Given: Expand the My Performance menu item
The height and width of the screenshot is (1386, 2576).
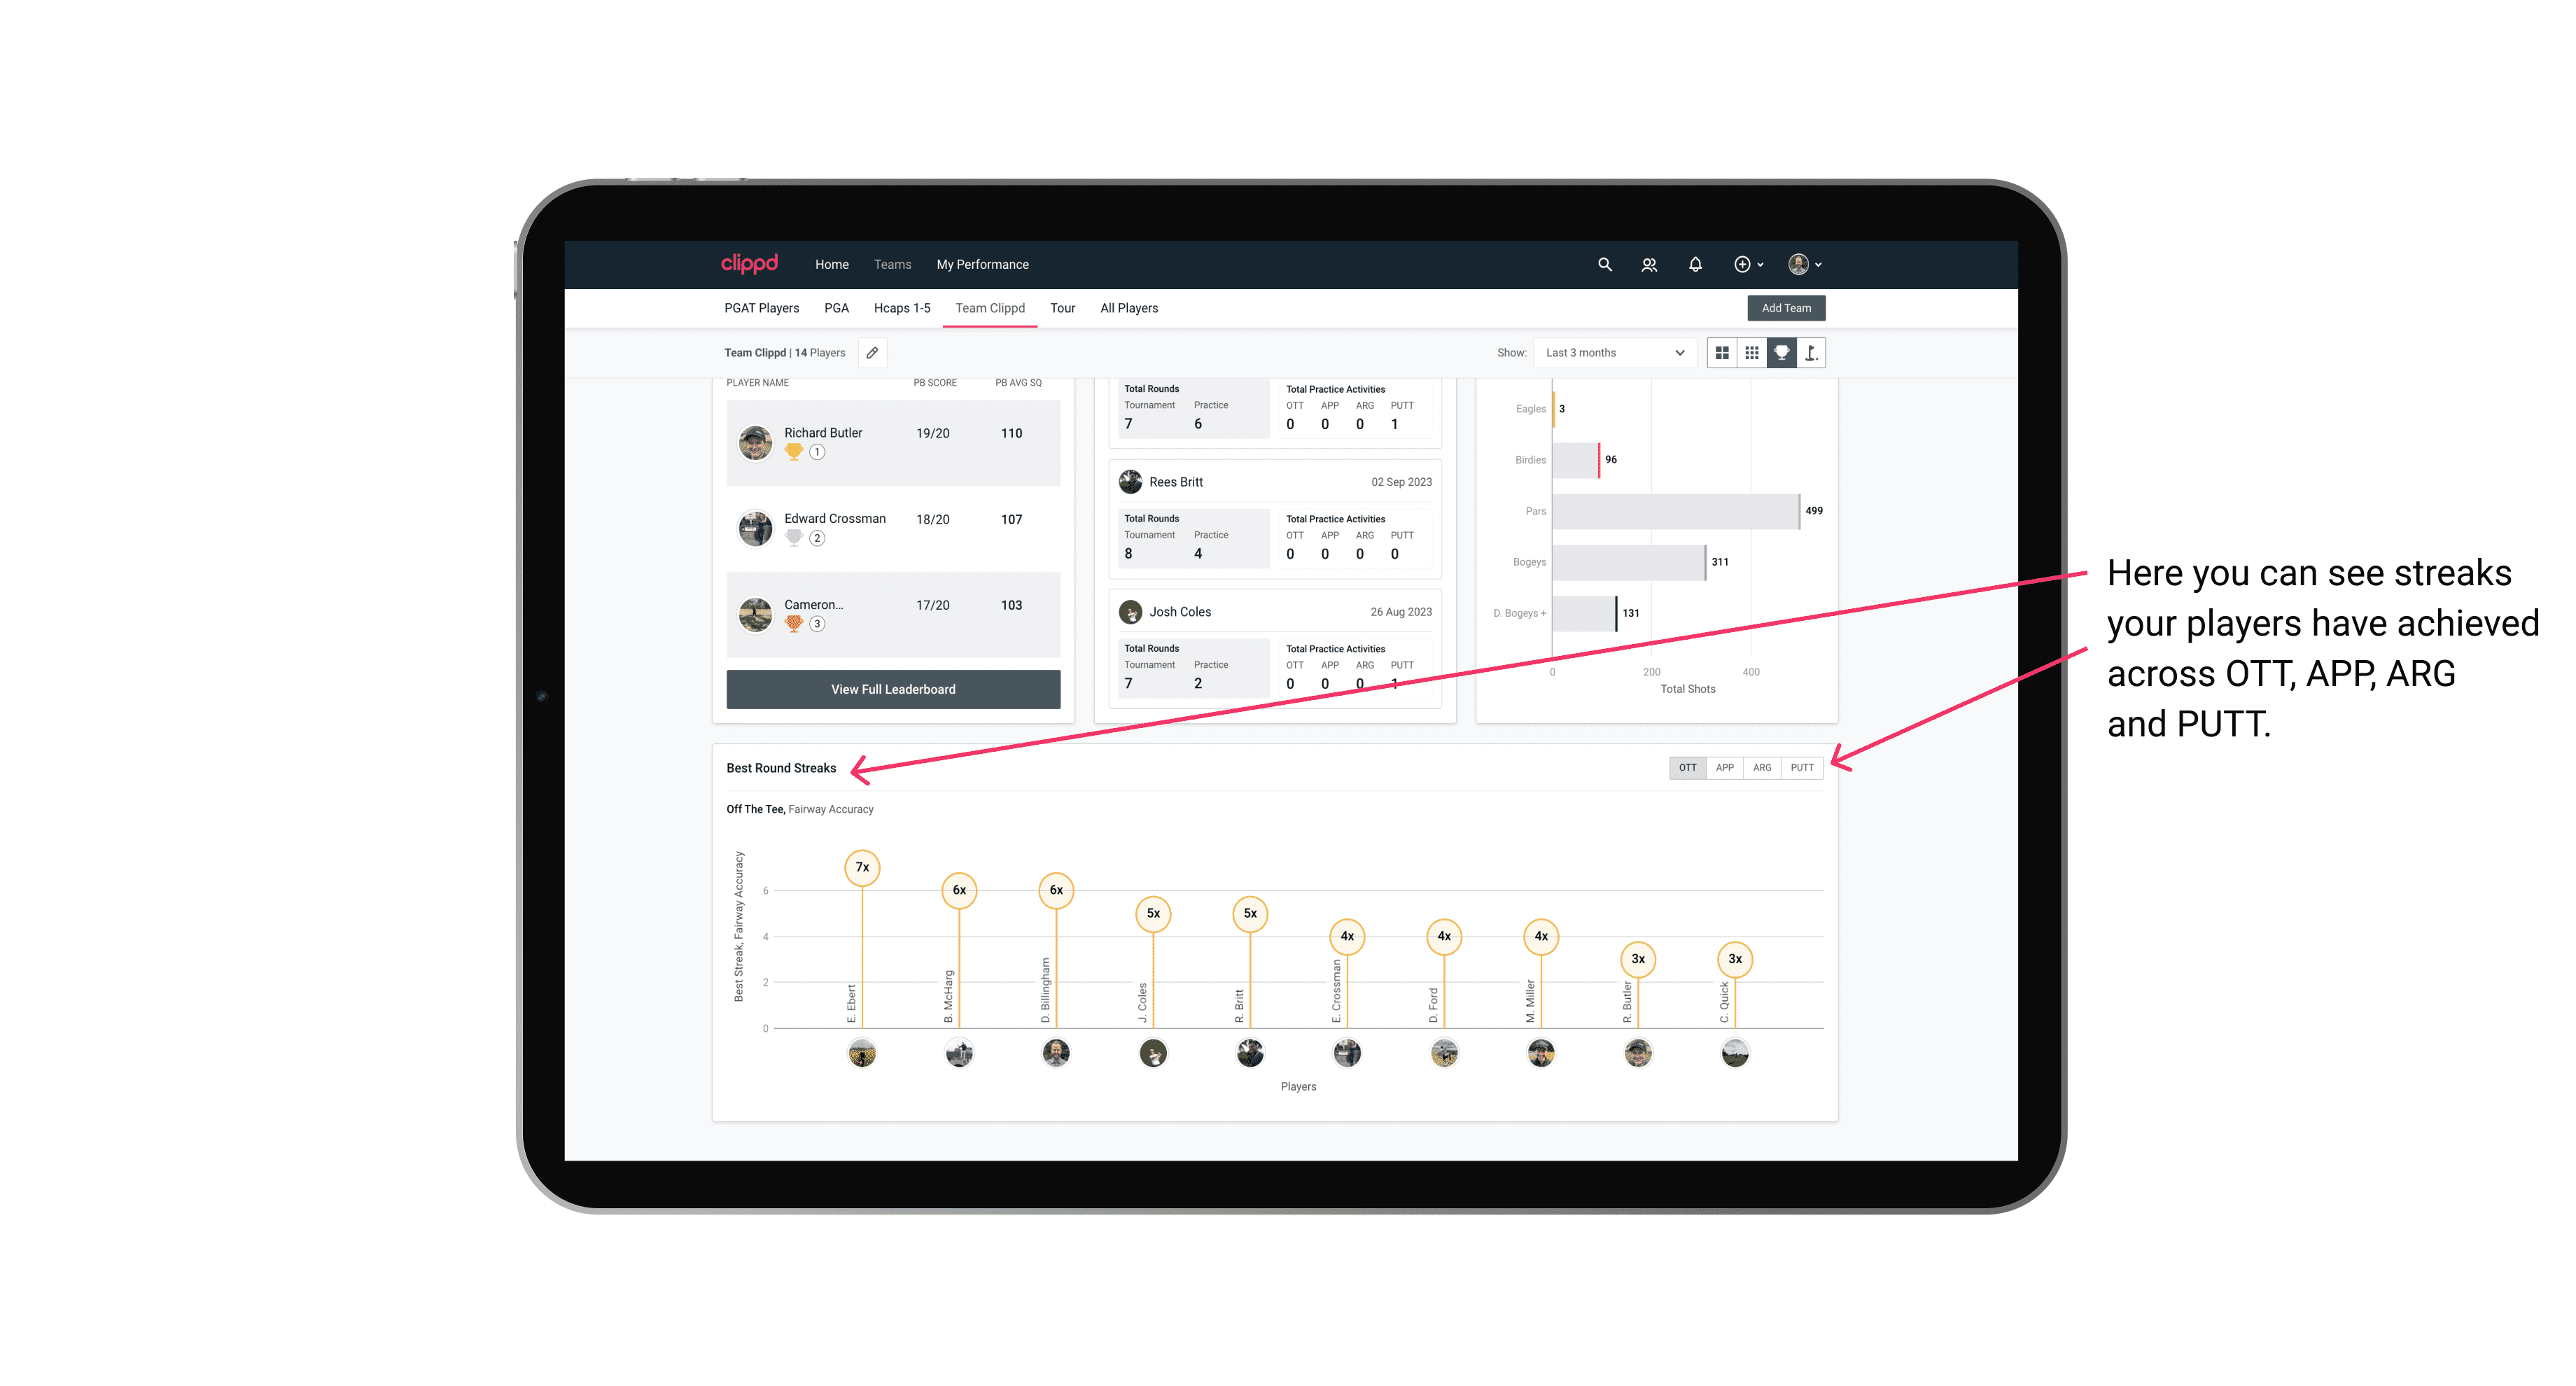Looking at the screenshot, I should [983, 263].
